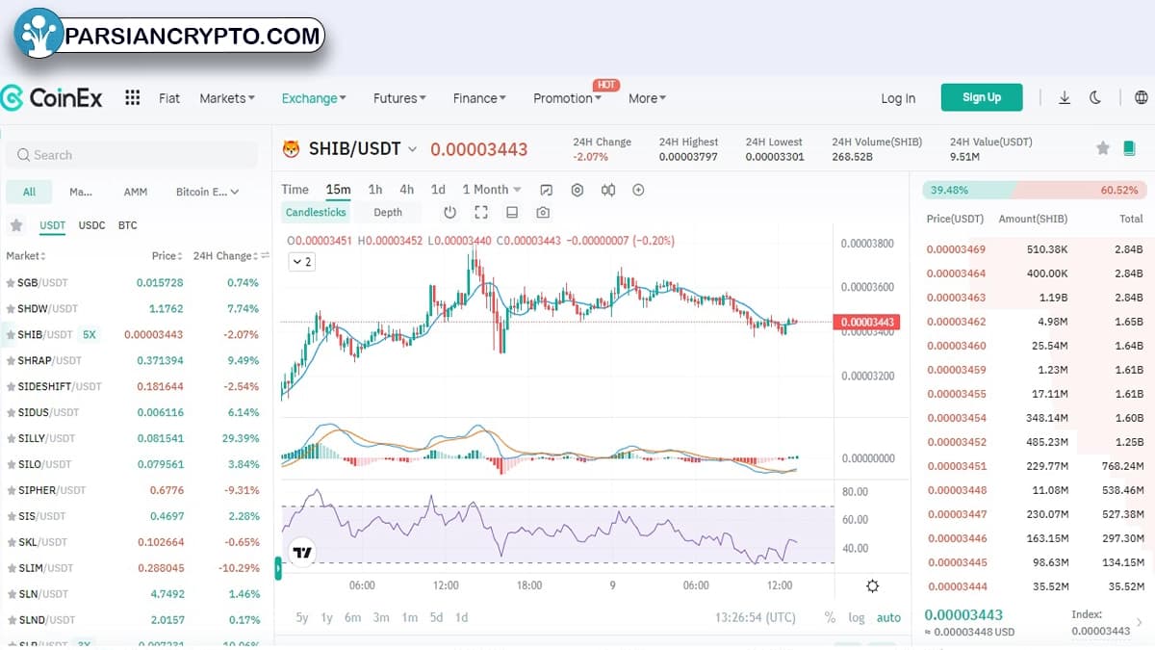
Task: Take a chart snapshot with camera icon
Action: (x=543, y=213)
